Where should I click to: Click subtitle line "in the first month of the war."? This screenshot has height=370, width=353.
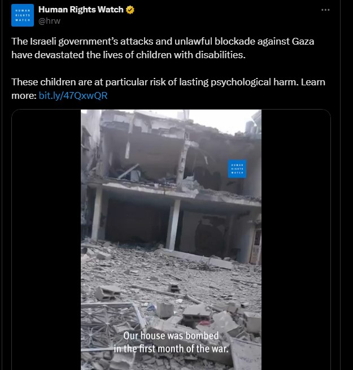click(x=171, y=349)
